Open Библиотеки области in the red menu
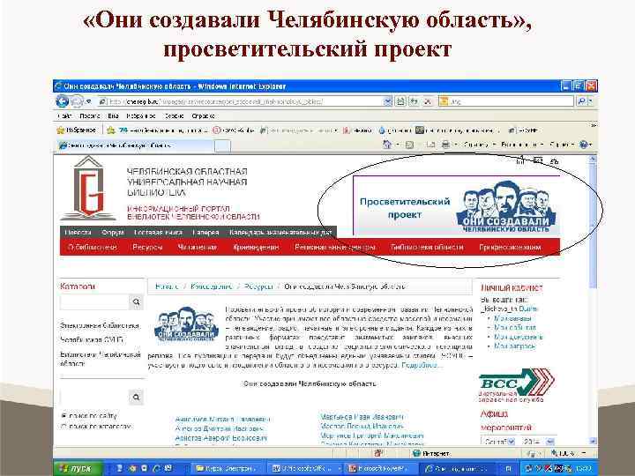This screenshot has width=635, height=476. 427,247
